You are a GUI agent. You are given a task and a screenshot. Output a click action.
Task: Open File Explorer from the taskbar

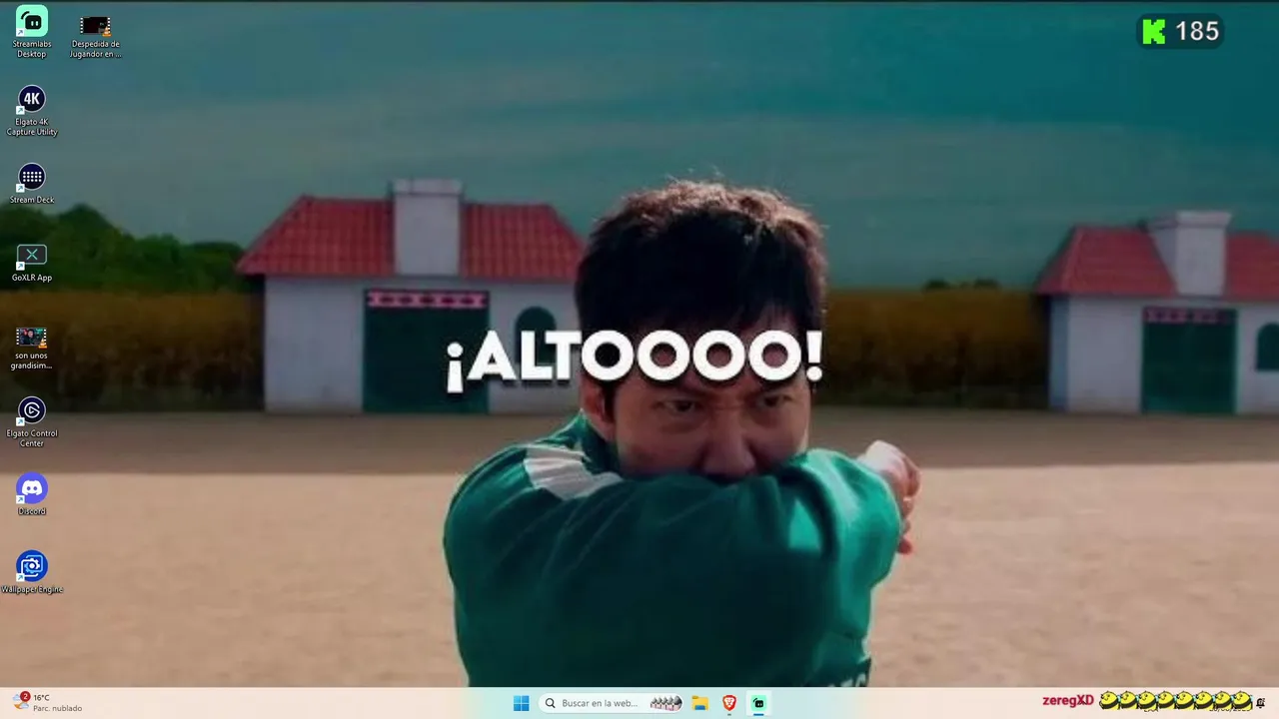(700, 703)
